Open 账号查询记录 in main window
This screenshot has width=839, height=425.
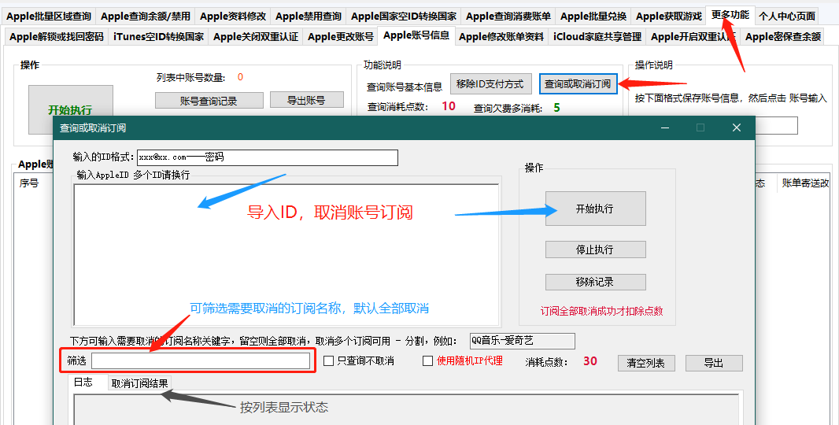coord(209,101)
